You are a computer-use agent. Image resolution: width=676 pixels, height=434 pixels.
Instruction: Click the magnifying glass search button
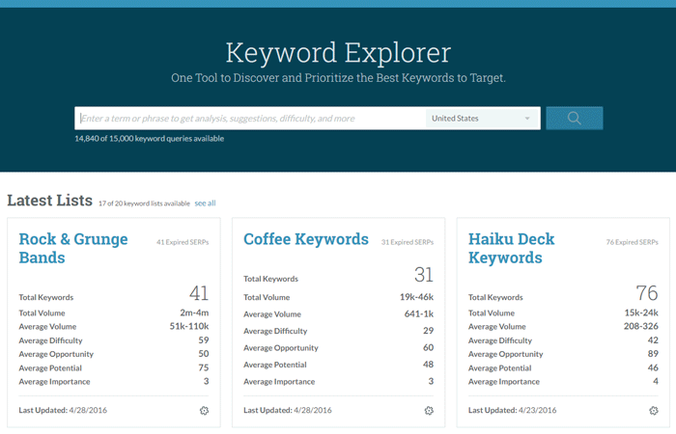(574, 118)
